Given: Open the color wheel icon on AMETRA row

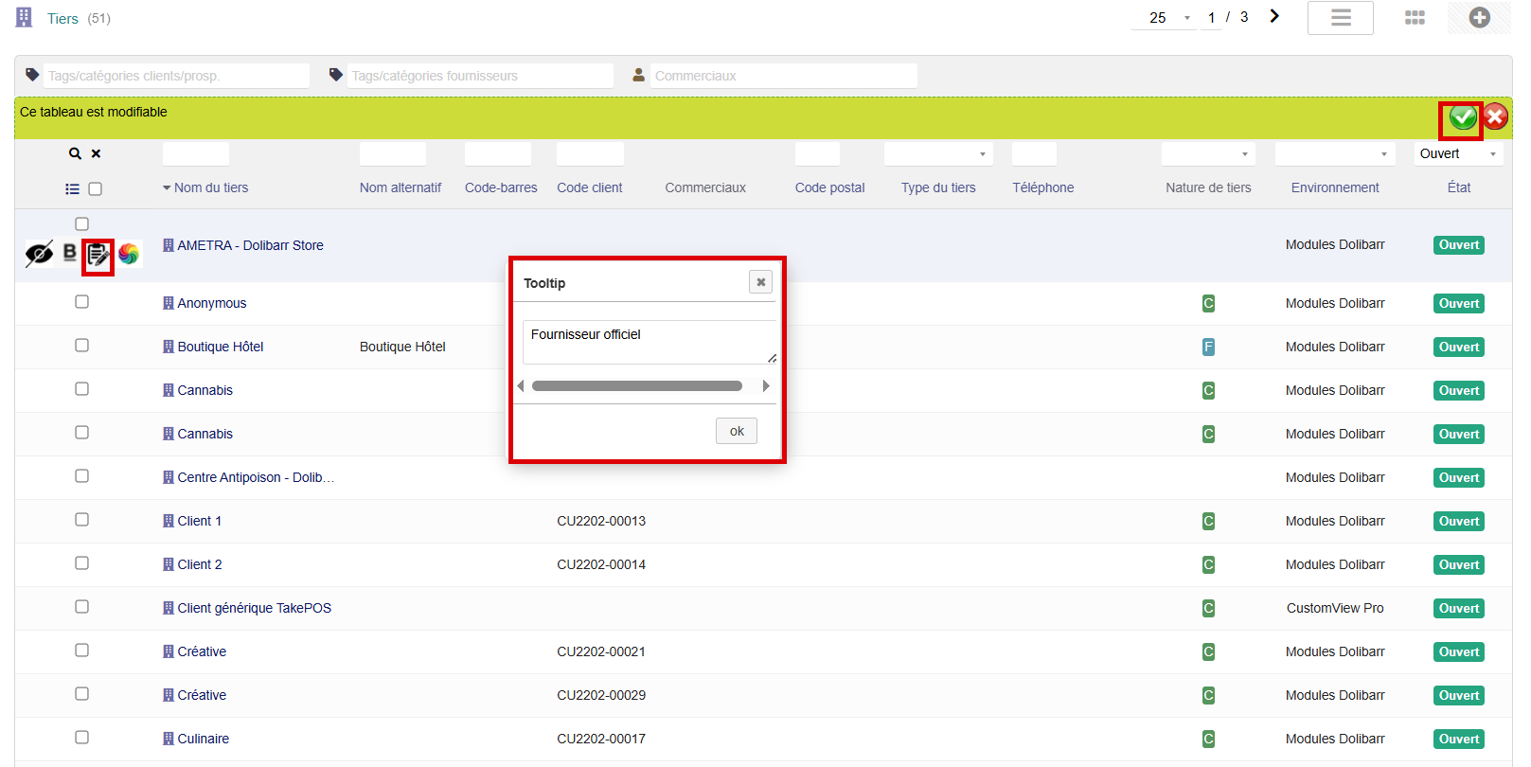Looking at the screenshot, I should coord(129,254).
